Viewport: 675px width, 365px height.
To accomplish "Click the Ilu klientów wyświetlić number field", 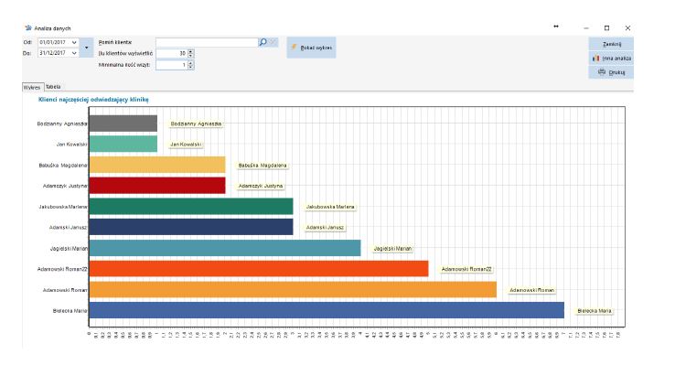I will [x=172, y=53].
